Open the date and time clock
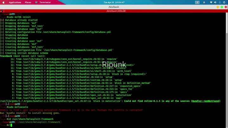228x128 pixels. (x=114, y=2)
